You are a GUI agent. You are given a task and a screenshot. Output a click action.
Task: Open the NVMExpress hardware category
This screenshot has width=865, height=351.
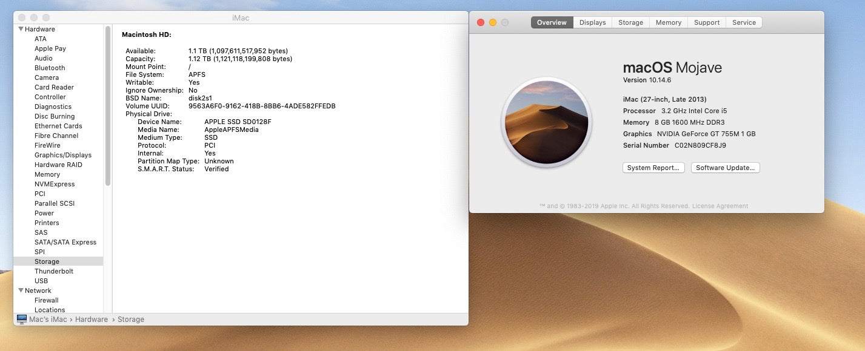(x=55, y=184)
